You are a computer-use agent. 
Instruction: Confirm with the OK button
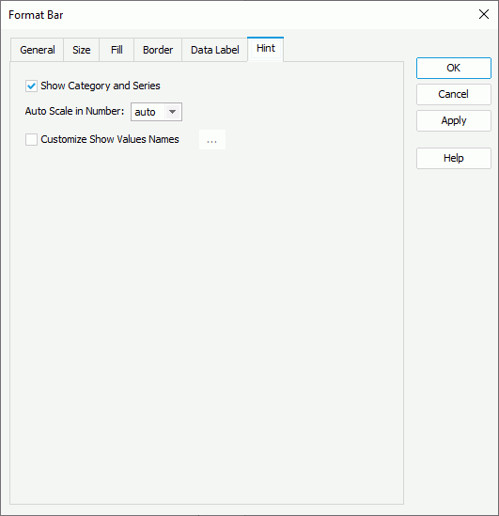(454, 68)
